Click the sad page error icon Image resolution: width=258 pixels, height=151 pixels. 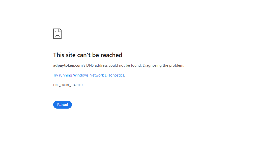(57, 34)
